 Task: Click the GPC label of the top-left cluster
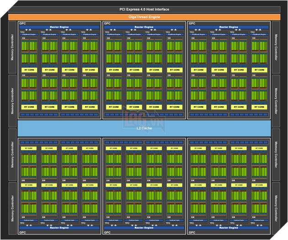[21, 23]
